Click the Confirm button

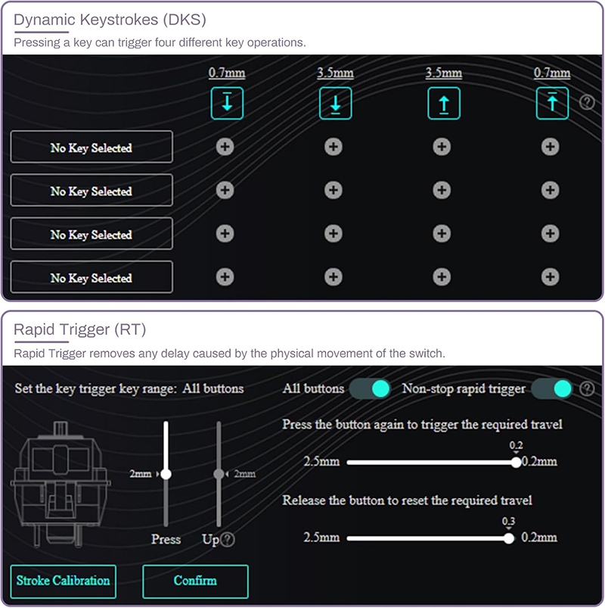[195, 581]
